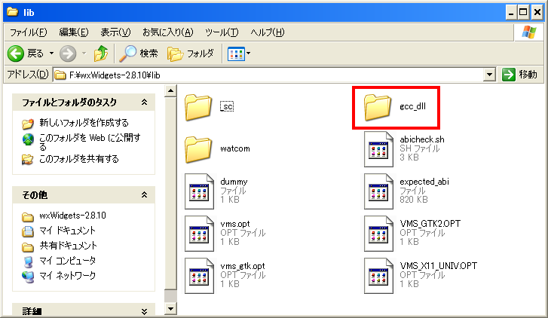The image size is (548, 318).
Task: Click the Web publish globe icon
Action: point(28,139)
